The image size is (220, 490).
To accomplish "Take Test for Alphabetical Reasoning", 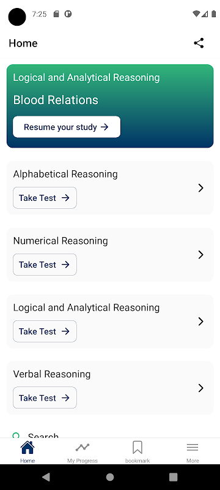I will [x=45, y=198].
